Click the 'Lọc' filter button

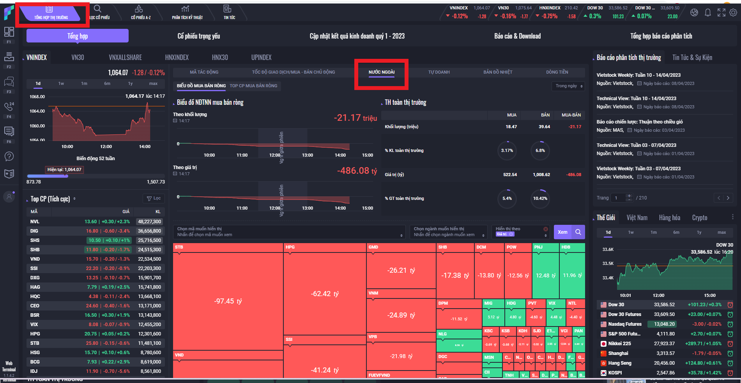coord(154,198)
